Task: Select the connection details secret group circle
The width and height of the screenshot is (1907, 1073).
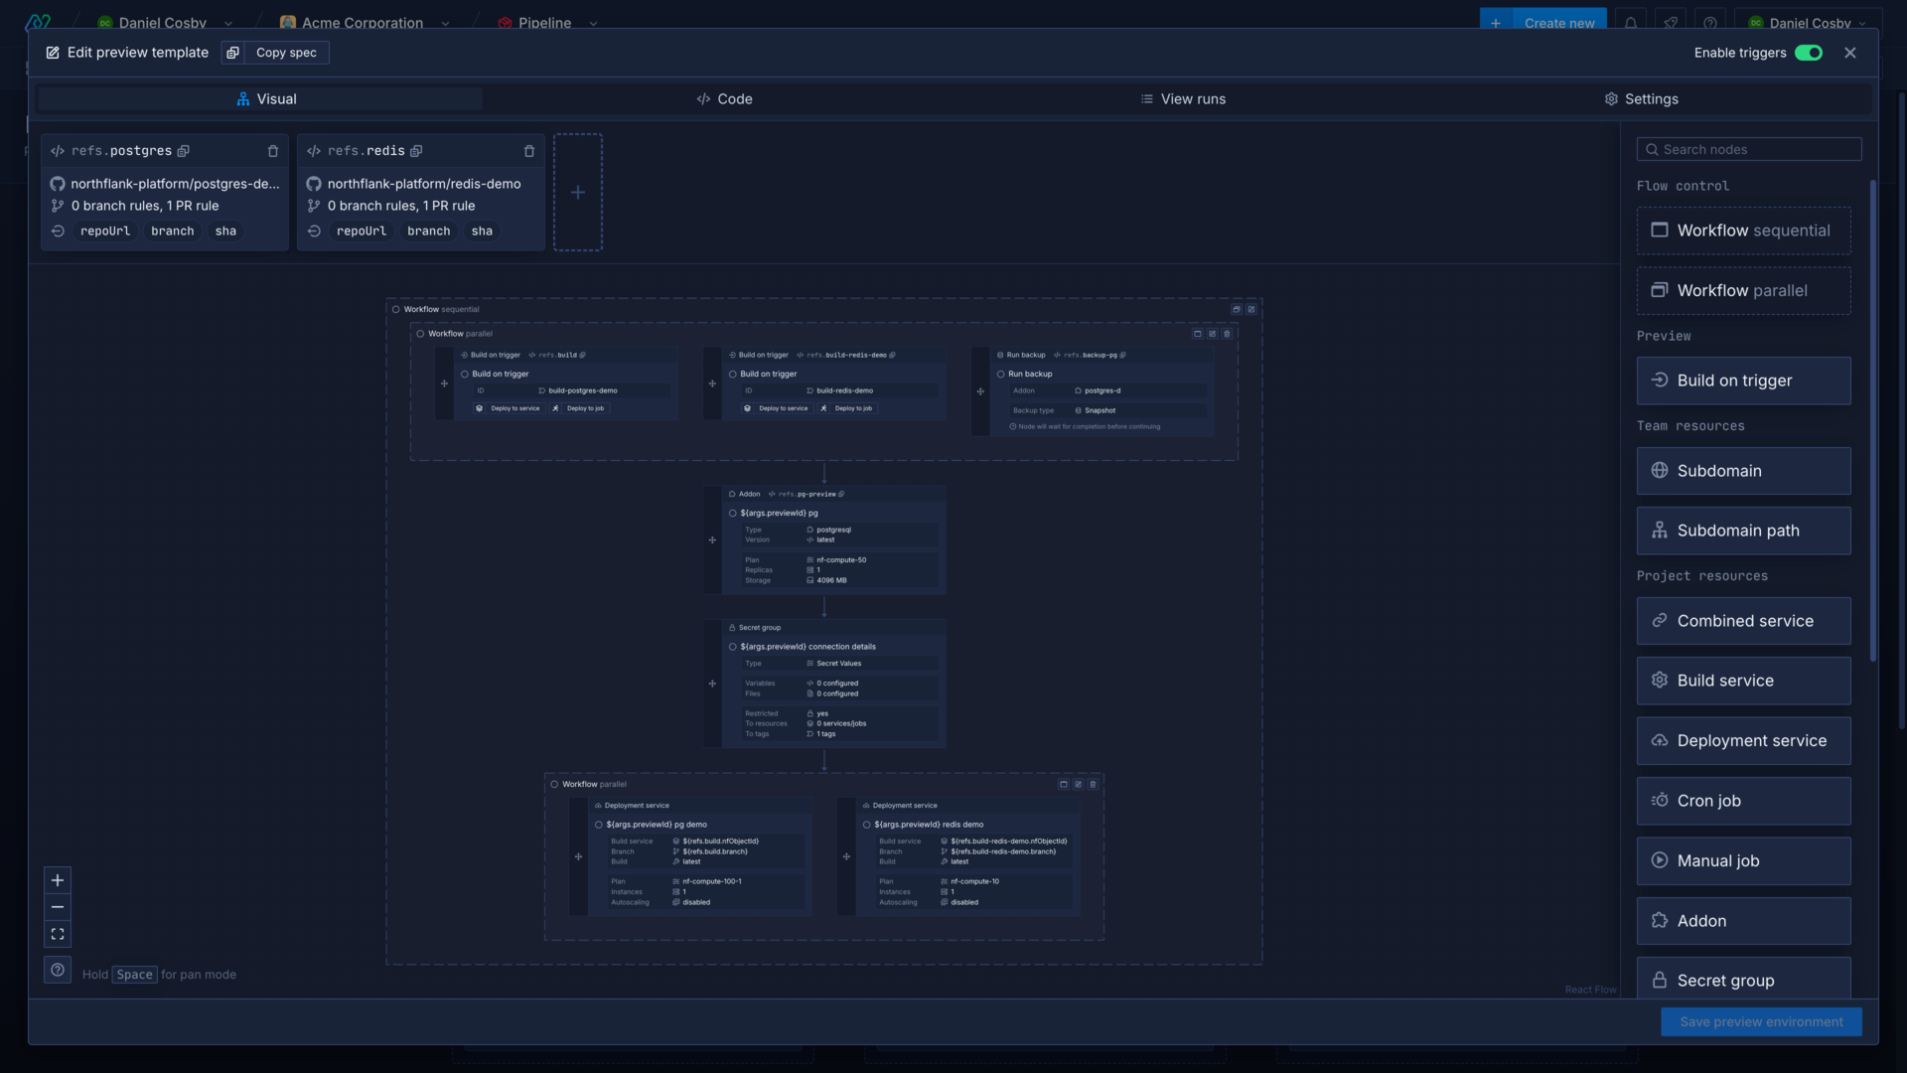Action: click(733, 647)
